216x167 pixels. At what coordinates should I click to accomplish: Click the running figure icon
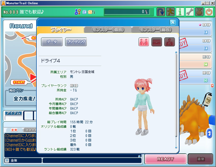170,12
